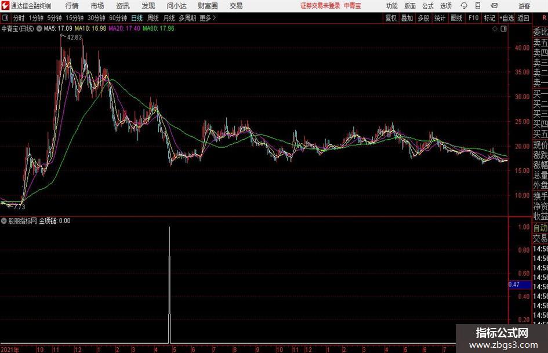Open the 发现 menu
548x353 pixels.
(x=148, y=6)
